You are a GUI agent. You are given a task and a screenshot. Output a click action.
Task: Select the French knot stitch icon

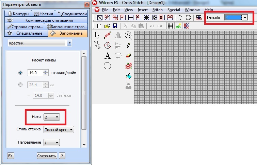coord(154,18)
